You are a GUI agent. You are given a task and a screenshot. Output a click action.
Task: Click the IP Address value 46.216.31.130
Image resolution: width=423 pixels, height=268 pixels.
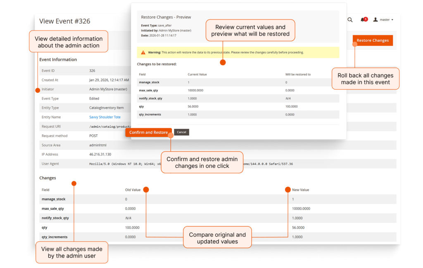tap(100, 155)
